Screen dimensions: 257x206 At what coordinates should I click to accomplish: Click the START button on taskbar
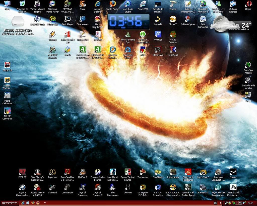coord(9,203)
